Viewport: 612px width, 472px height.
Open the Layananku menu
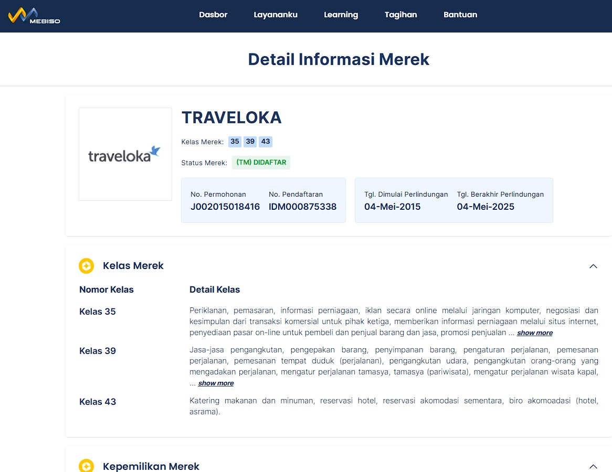pyautogui.click(x=276, y=15)
